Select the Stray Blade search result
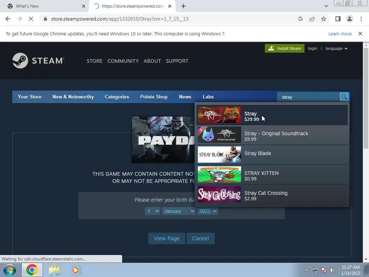Viewport: 369px width, 277px height. coord(272,154)
